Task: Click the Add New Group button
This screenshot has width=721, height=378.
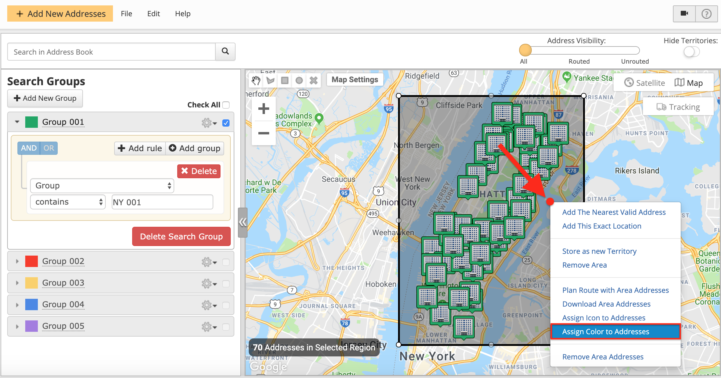Action: (45, 98)
